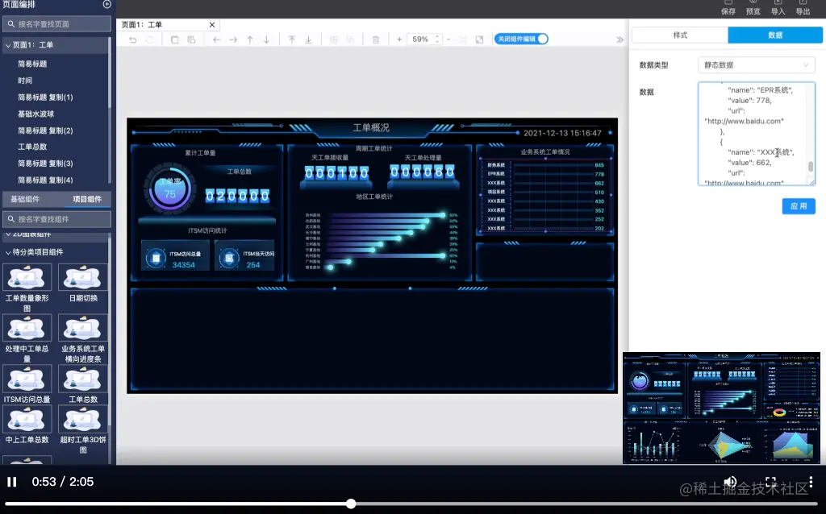The width and height of the screenshot is (826, 514).
Task: Click the fit-to-screen canvas icon
Action: [x=479, y=39]
